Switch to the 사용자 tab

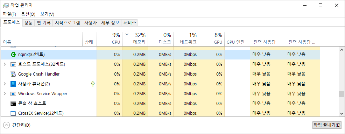[91, 23]
